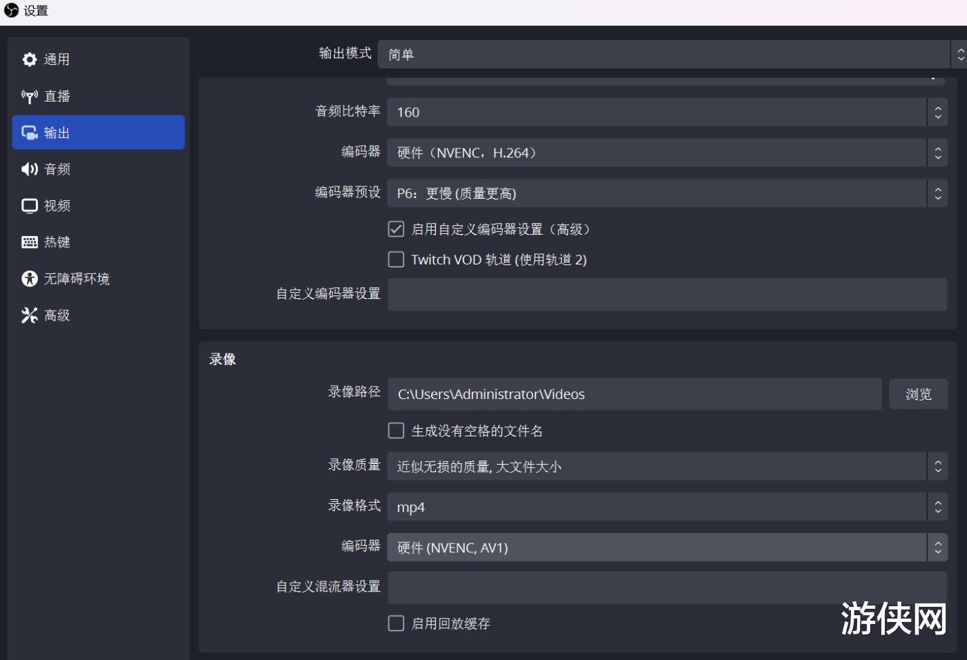Image resolution: width=967 pixels, height=660 pixels.
Task: Enable the Twitch VOD 轨道 option
Action: 396,259
